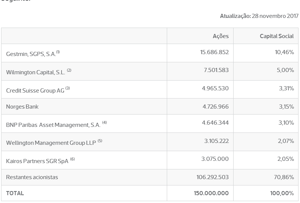This screenshot has width=300, height=203.
Task: Select 'Wellington Management Group LLP' name
Action: 51,143
